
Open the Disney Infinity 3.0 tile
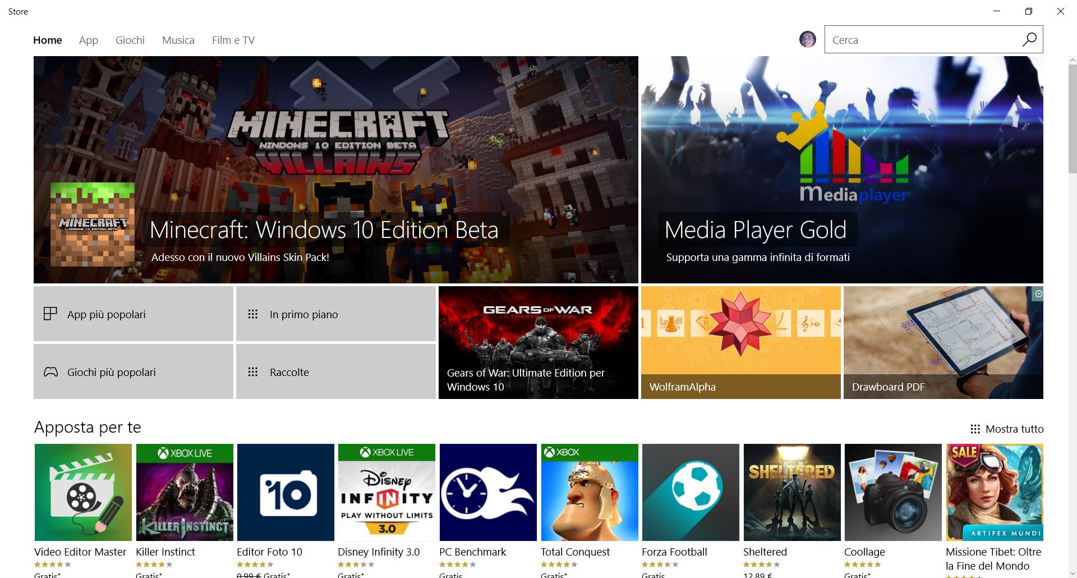tap(386, 492)
